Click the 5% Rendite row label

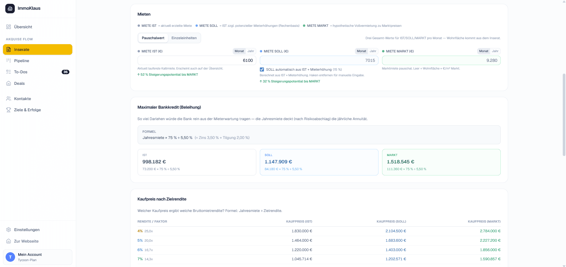pos(140,241)
